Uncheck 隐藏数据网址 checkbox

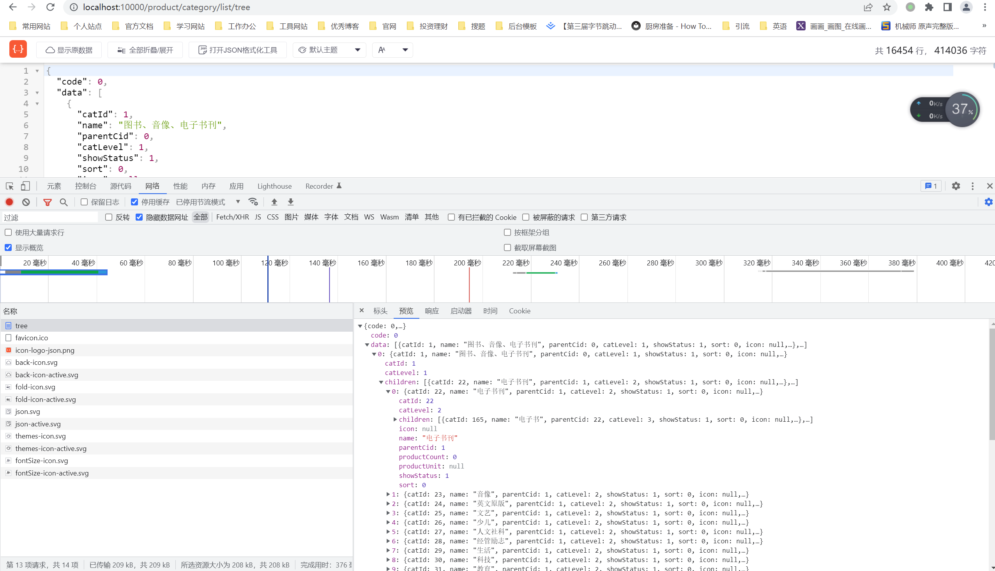point(139,217)
